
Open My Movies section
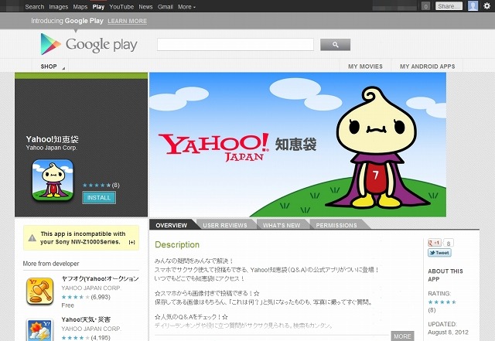tap(365, 66)
